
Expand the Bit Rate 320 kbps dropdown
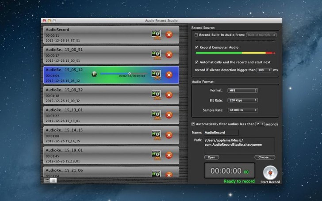[242, 100]
